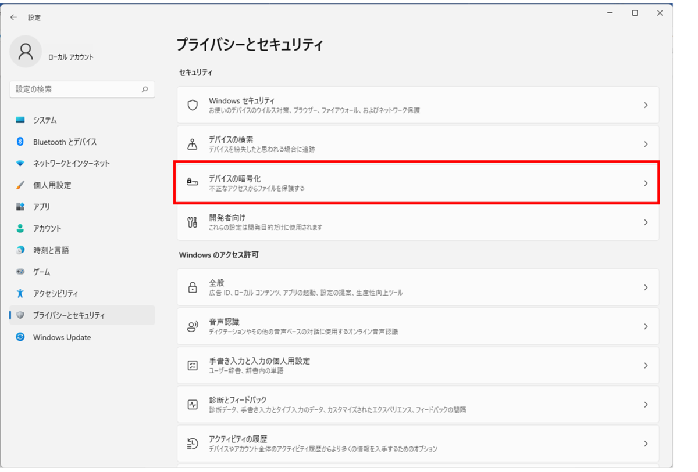The height and width of the screenshot is (472, 698).
Task: Open the 開発者向け title
Action: [227, 218]
